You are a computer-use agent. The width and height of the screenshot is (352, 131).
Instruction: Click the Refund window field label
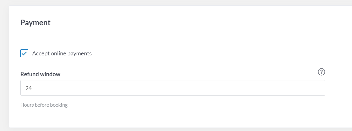tap(40, 74)
